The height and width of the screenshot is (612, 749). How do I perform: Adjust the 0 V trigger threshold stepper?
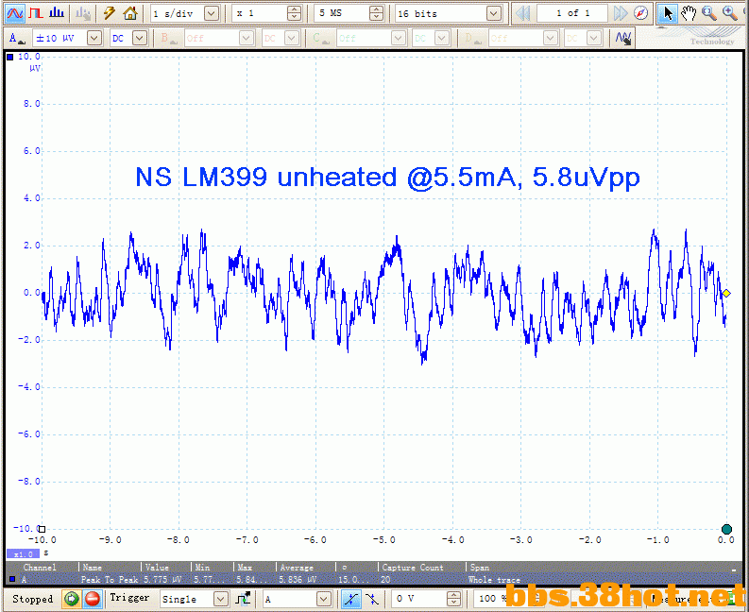[x=453, y=599]
